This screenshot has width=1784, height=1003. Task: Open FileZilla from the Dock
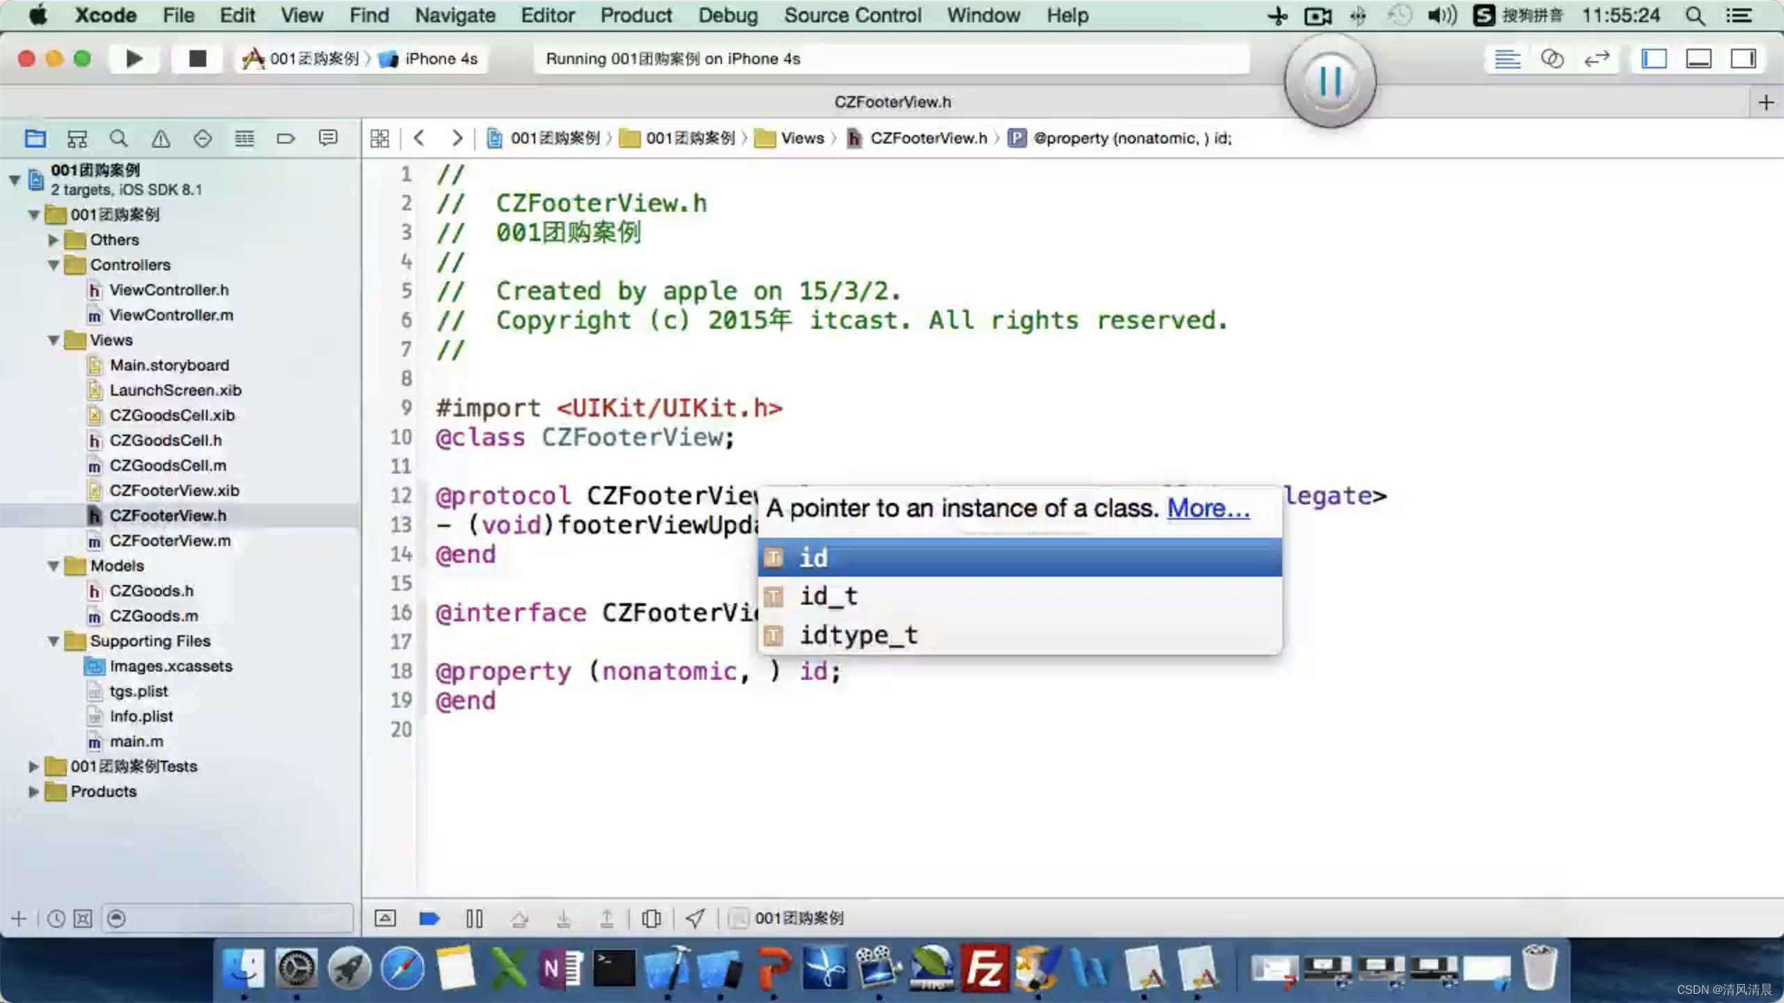click(983, 968)
